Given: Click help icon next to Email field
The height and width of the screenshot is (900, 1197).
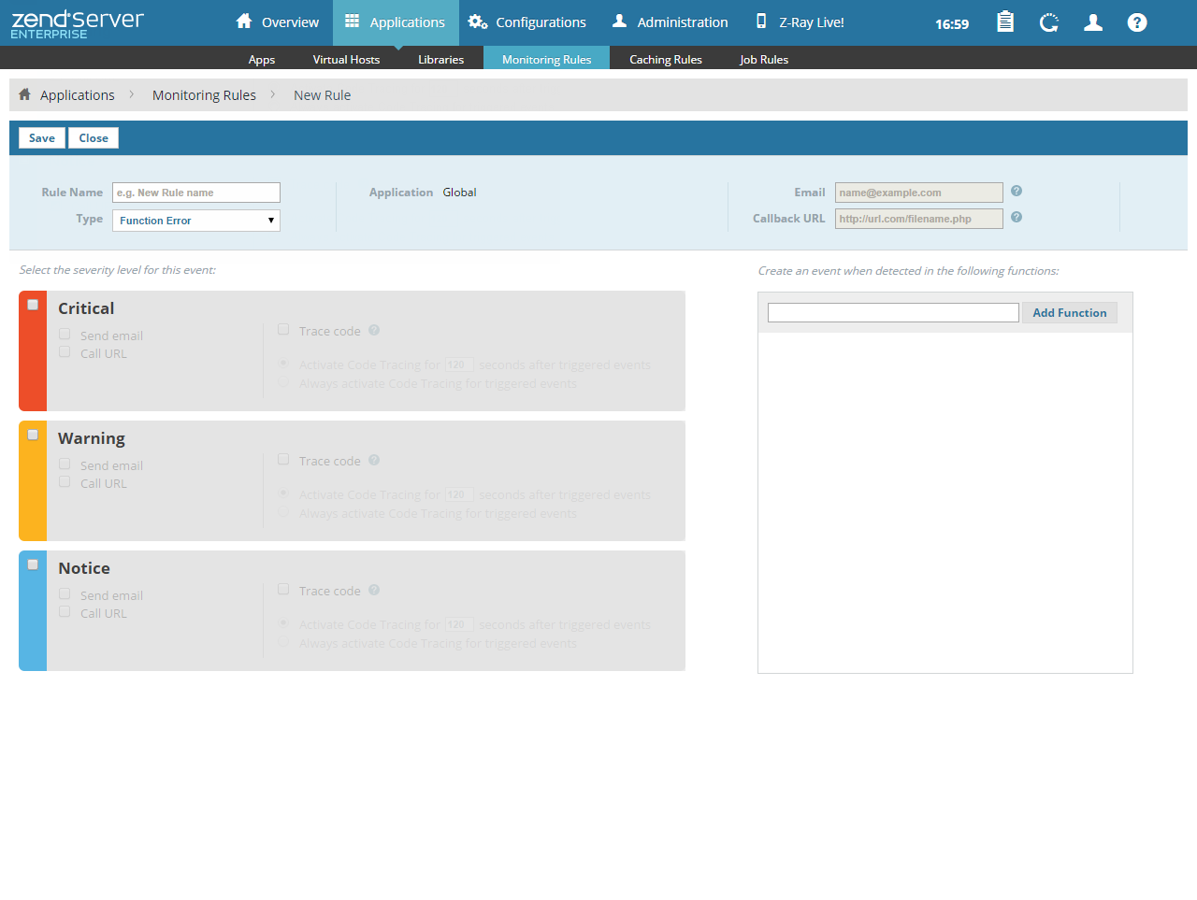Looking at the screenshot, I should pyautogui.click(x=1017, y=191).
